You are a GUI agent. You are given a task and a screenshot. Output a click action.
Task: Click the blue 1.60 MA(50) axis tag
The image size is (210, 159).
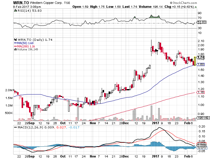(201, 64)
